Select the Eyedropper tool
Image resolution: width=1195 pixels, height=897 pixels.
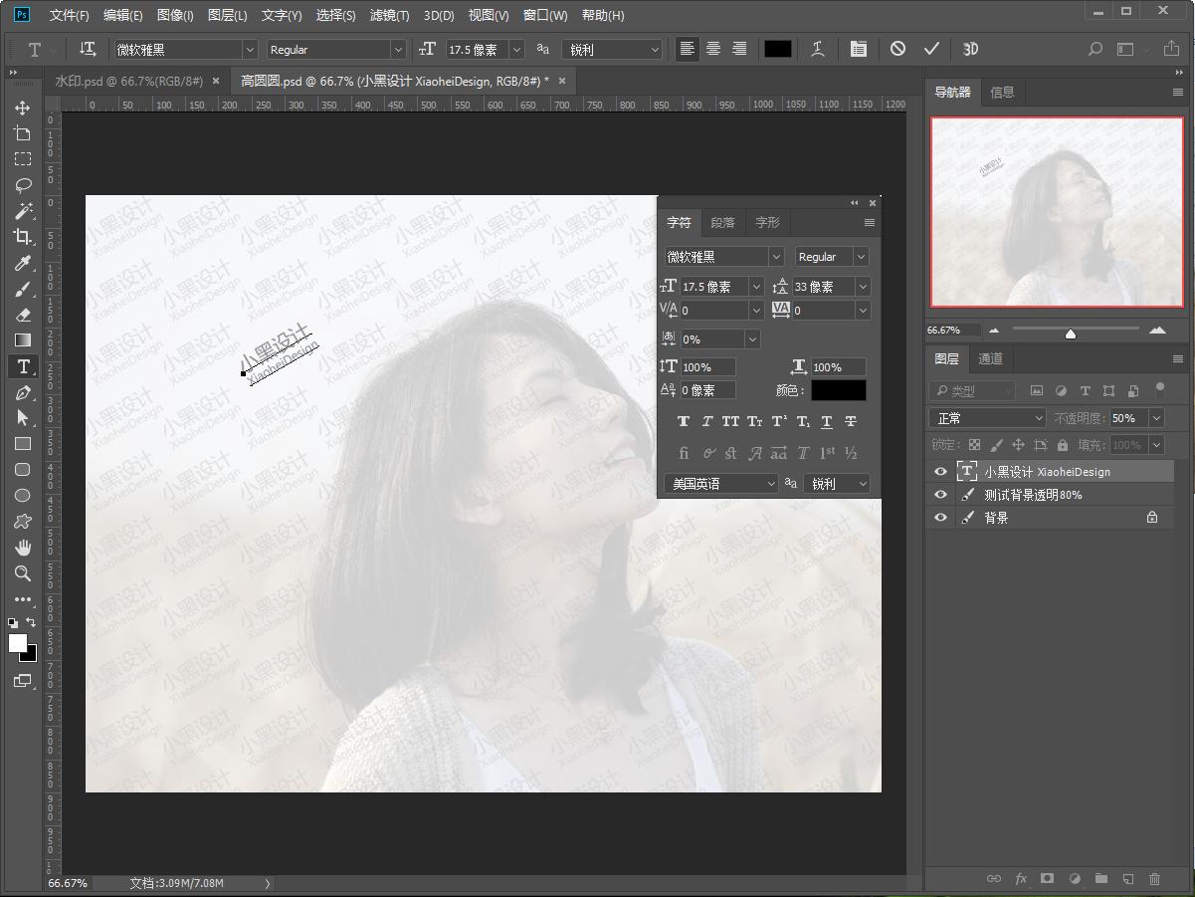coord(22,263)
